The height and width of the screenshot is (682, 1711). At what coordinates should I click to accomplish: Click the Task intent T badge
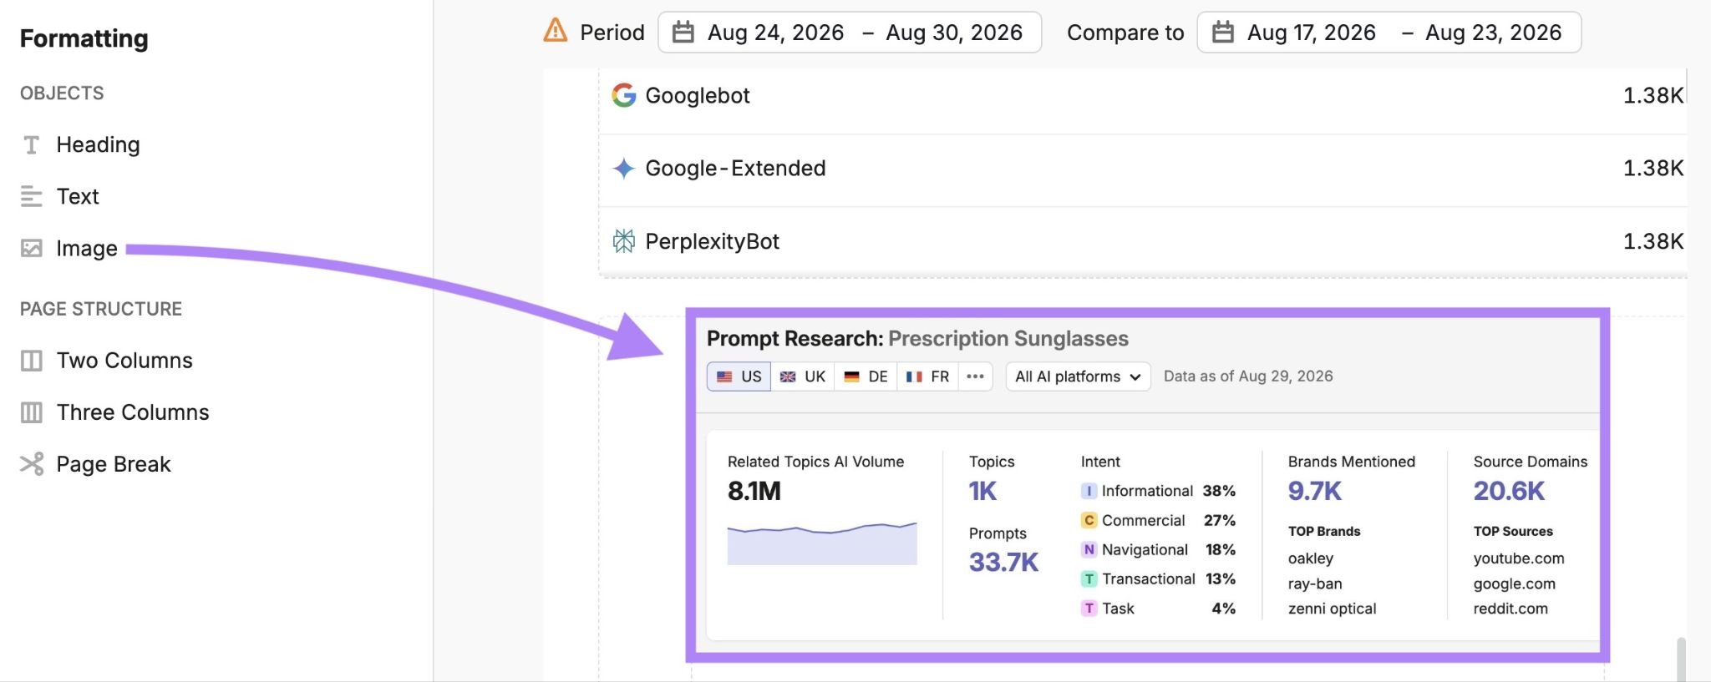coord(1089,609)
